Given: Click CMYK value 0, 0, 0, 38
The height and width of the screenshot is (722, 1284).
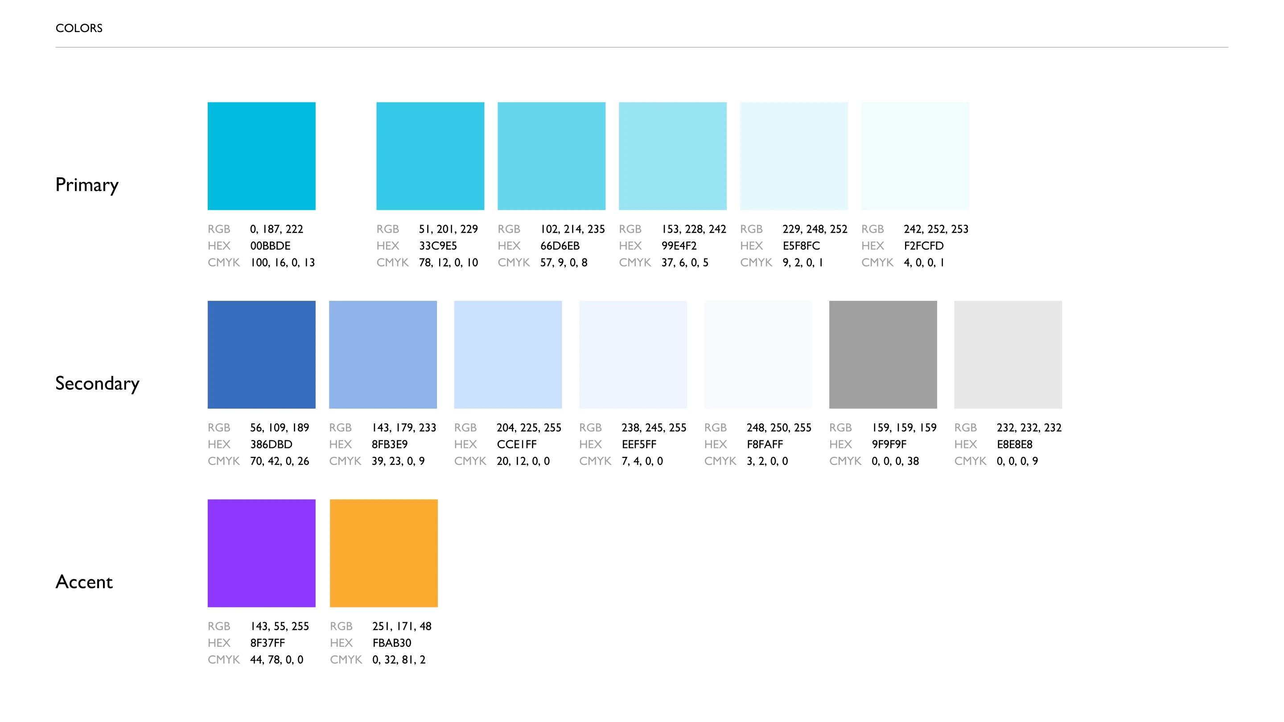Looking at the screenshot, I should click(895, 461).
